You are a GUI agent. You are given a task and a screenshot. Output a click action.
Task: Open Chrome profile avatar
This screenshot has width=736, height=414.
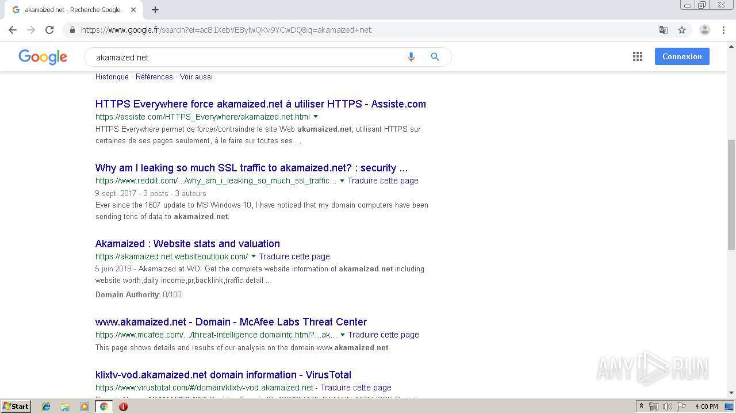[704, 30]
